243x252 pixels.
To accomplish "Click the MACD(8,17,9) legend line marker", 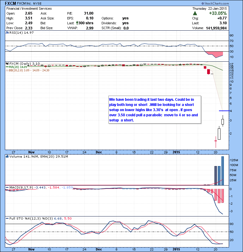I will click(x=7, y=187).
